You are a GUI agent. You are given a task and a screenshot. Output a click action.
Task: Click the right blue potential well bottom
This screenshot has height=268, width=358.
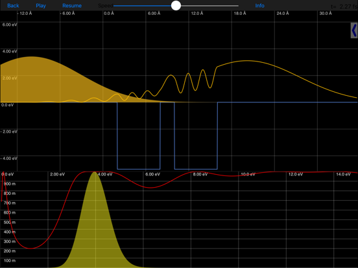[196, 169]
